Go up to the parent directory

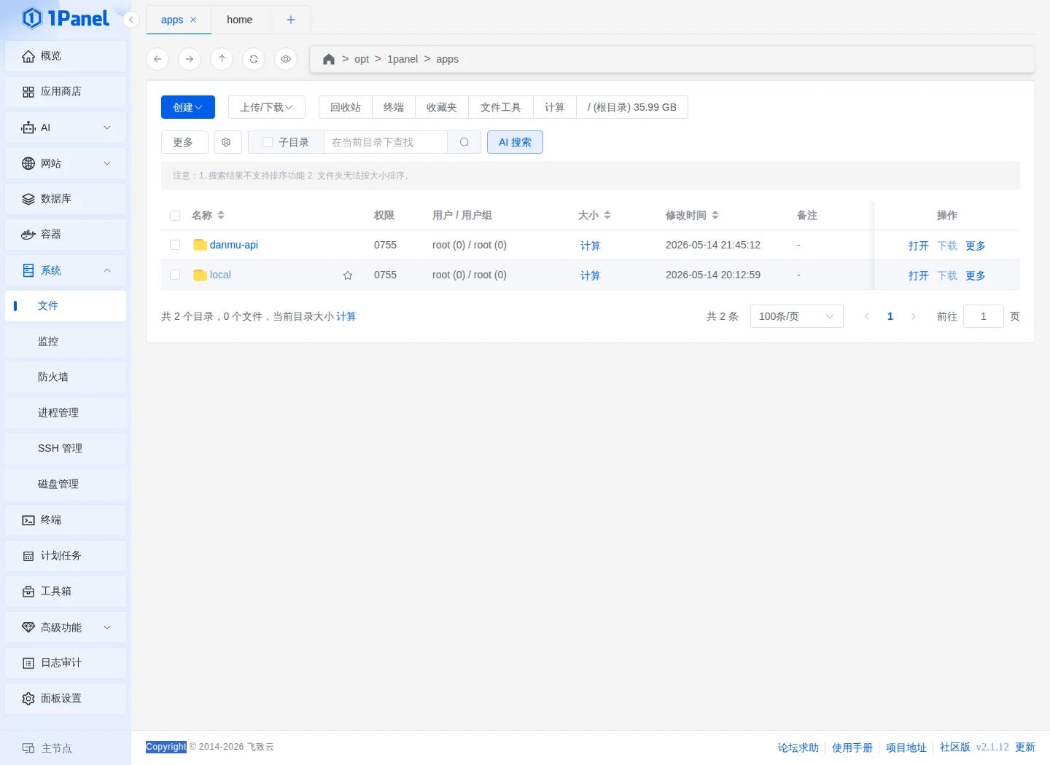[222, 59]
